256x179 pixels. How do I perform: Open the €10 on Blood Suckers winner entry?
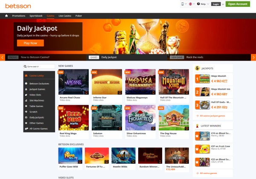pyautogui.click(x=213, y=136)
